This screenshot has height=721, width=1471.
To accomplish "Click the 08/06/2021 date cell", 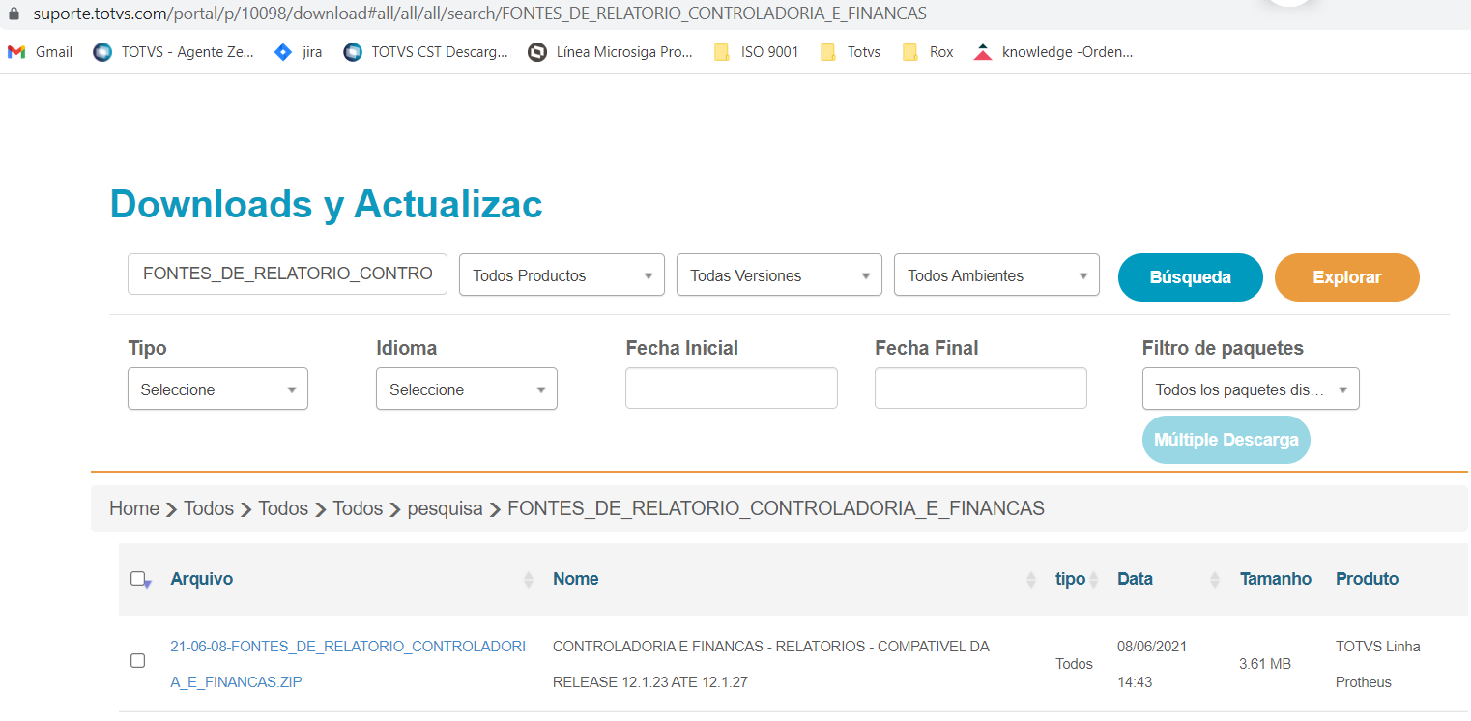I will click(x=1152, y=664).
